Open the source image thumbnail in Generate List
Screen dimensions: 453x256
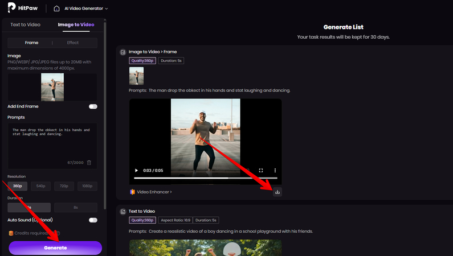(x=136, y=76)
